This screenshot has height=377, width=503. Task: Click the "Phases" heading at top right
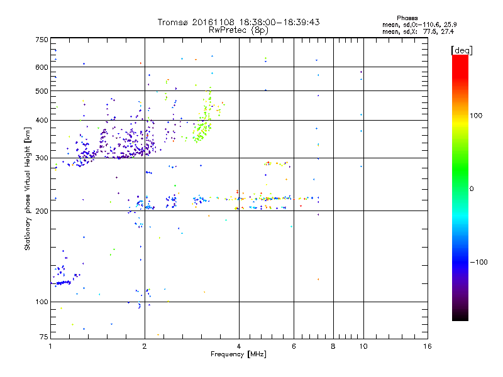(407, 18)
